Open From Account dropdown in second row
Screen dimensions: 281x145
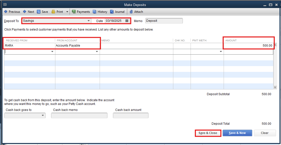click(97, 52)
